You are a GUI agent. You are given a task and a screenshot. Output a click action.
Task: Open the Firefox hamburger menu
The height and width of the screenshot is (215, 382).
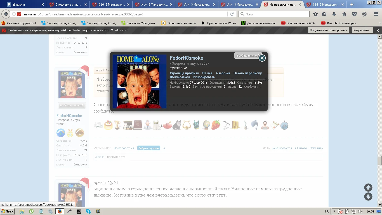[x=376, y=14]
